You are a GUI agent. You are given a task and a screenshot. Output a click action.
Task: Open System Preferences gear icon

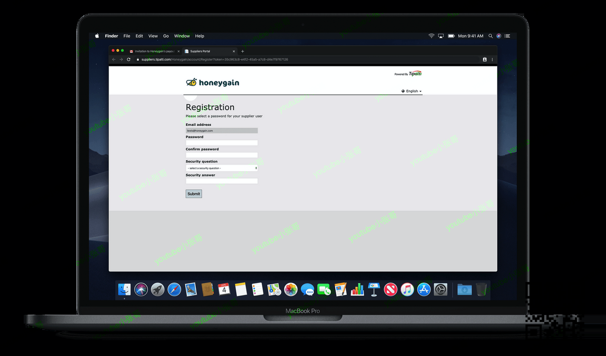(x=441, y=289)
